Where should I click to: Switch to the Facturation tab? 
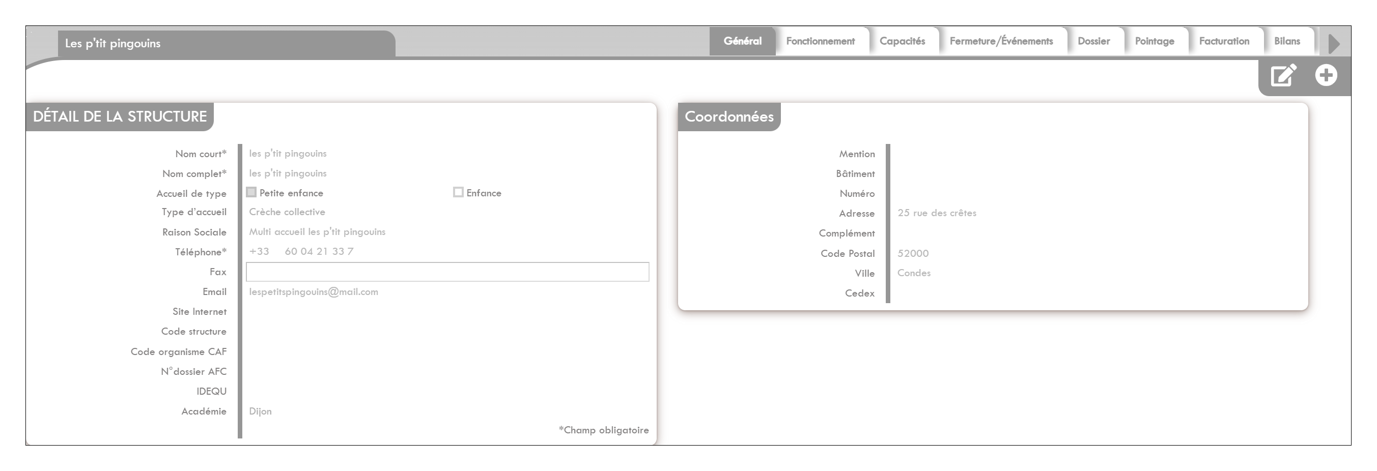pos(1224,41)
